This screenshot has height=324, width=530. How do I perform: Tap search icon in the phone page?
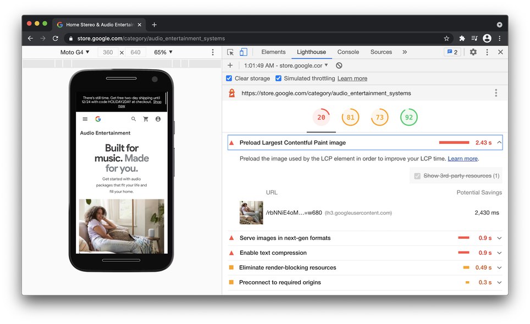(134, 119)
